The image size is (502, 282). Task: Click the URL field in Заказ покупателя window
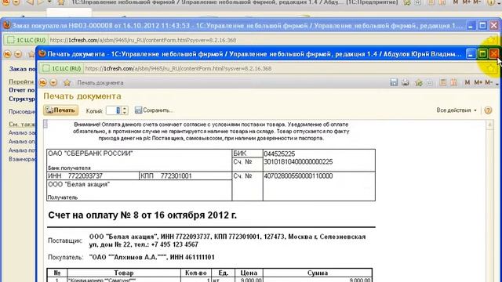click(x=266, y=40)
